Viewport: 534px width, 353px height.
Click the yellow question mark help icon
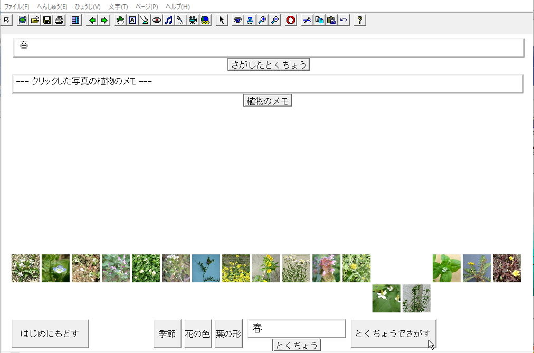[x=360, y=20]
